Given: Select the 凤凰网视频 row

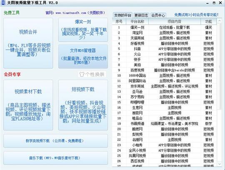Looking at the screenshot, I should coord(164,156).
